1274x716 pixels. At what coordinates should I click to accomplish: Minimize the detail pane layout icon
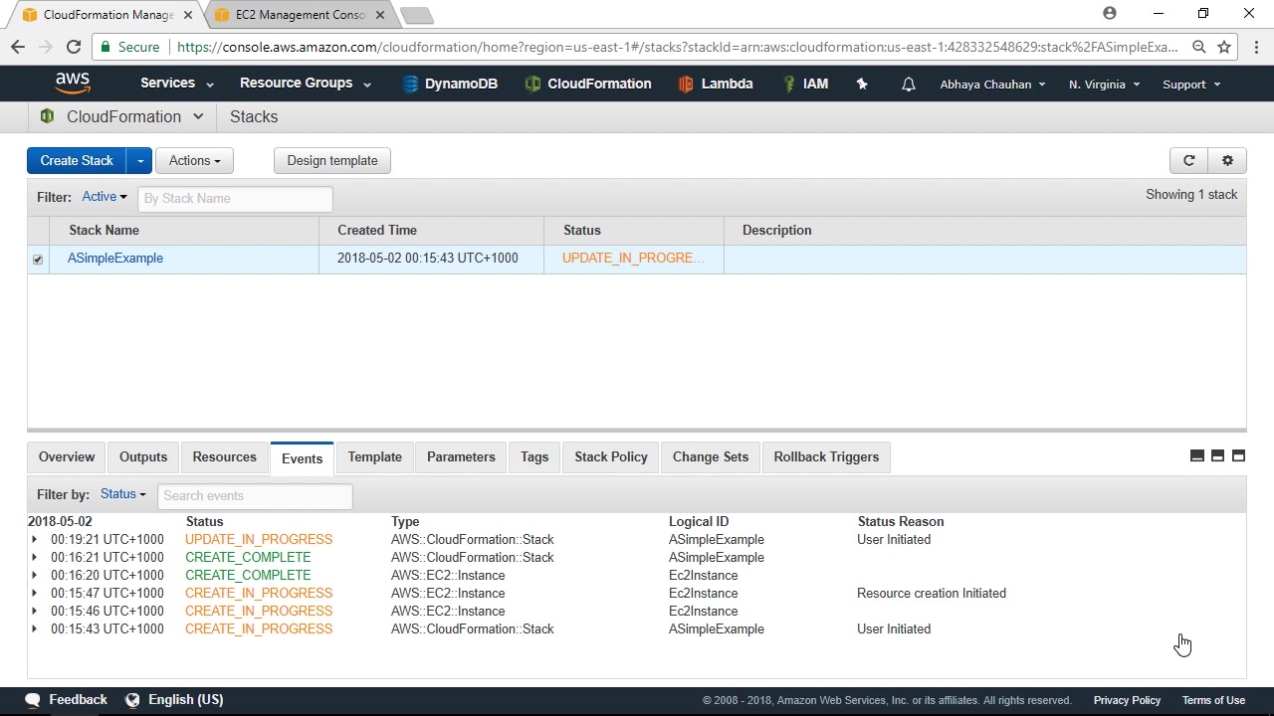1197,455
